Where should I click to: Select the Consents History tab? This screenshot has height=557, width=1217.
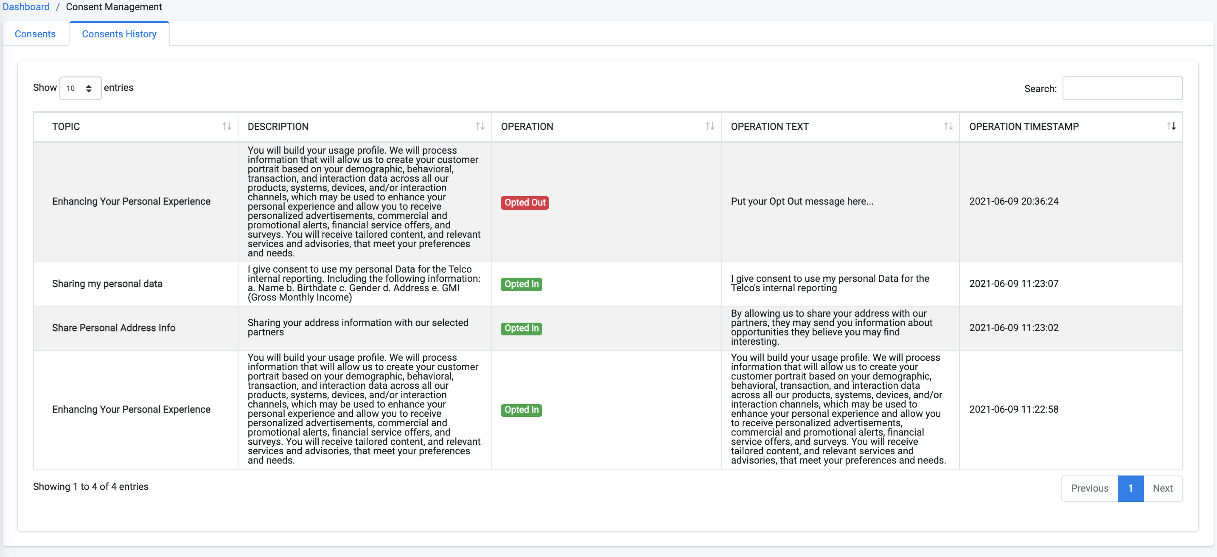119,34
